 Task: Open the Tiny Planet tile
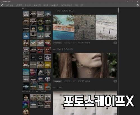point(26,36)
